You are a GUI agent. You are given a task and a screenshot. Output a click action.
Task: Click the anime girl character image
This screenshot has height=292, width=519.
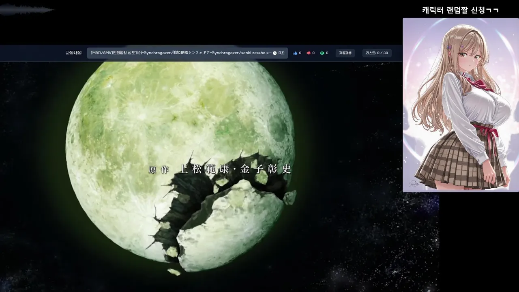461,105
